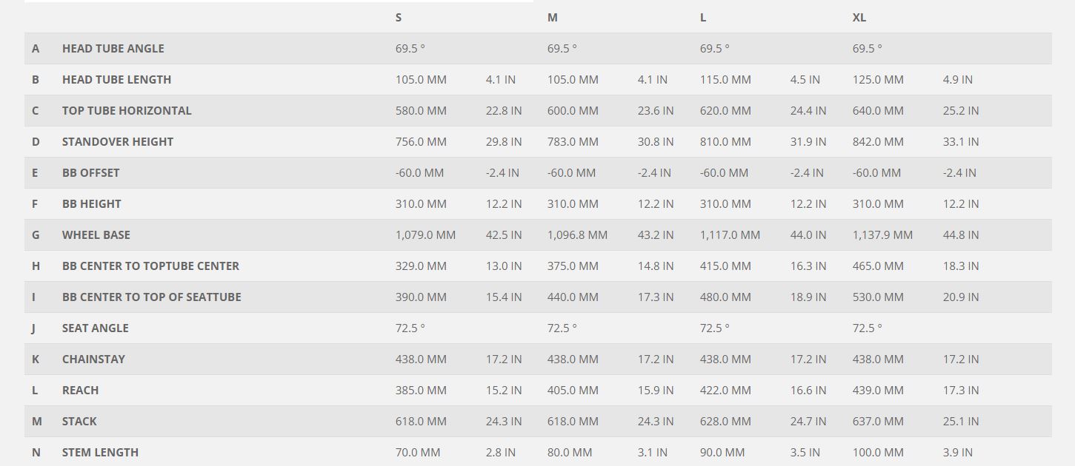Select the REACH row label
The image size is (1075, 466).
click(x=80, y=390)
